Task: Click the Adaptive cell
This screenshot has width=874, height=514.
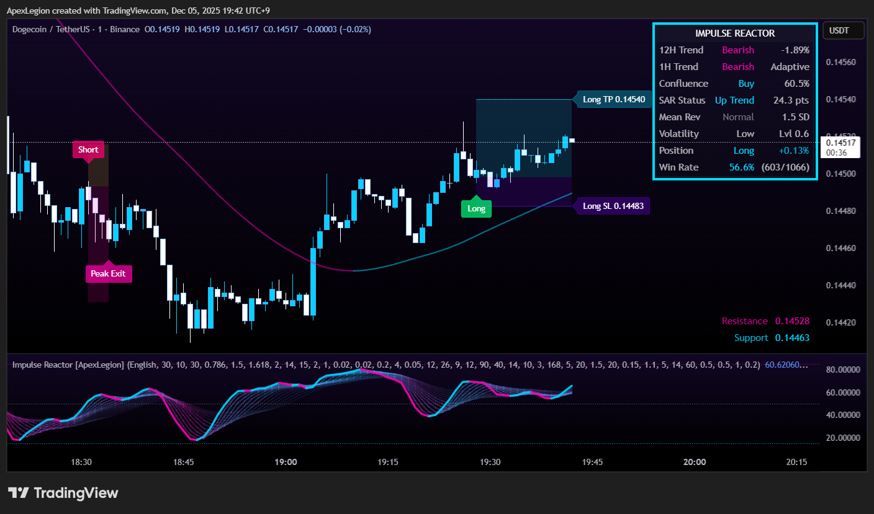Action: click(x=790, y=67)
